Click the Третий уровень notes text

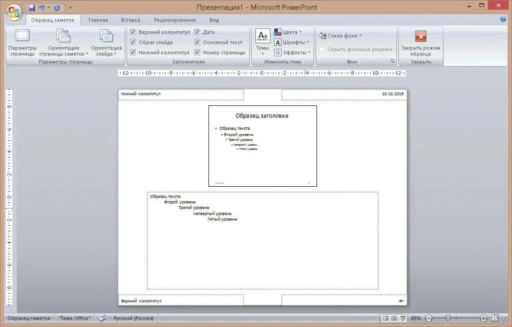pyautogui.click(x=194, y=208)
